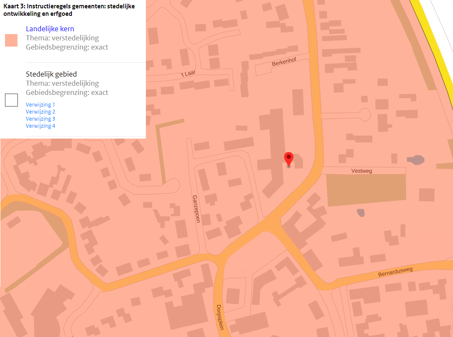Click the brown rectangular field beside Vestweg

(x=366, y=189)
